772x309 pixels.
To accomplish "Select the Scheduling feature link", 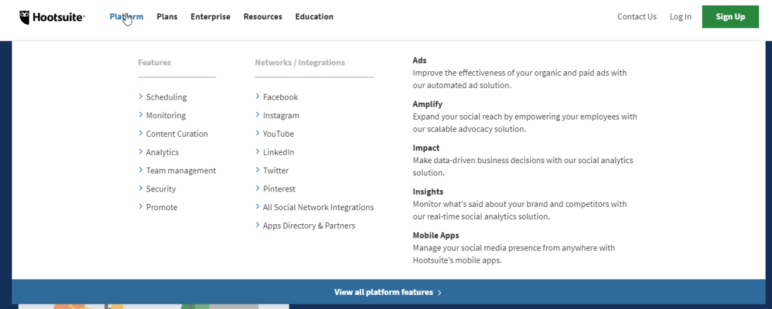I will [166, 97].
